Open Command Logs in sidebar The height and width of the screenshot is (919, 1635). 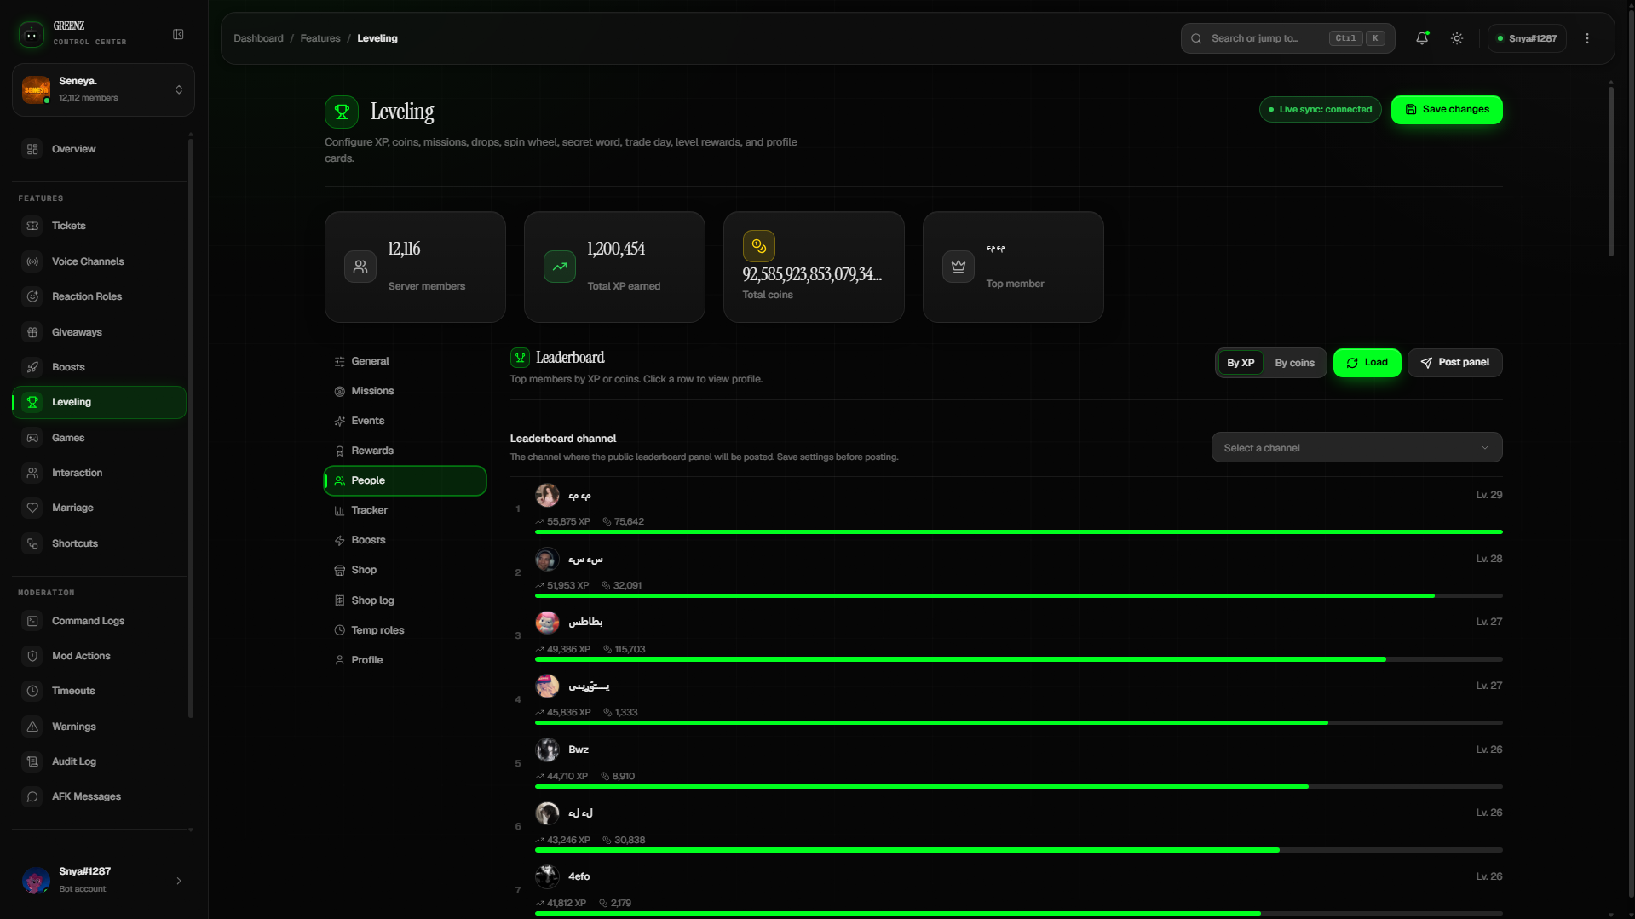(x=99, y=621)
